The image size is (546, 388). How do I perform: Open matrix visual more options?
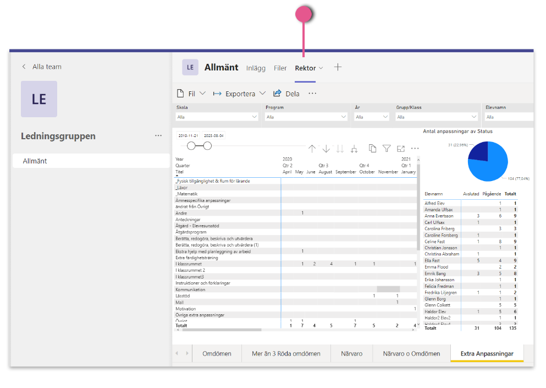click(415, 149)
